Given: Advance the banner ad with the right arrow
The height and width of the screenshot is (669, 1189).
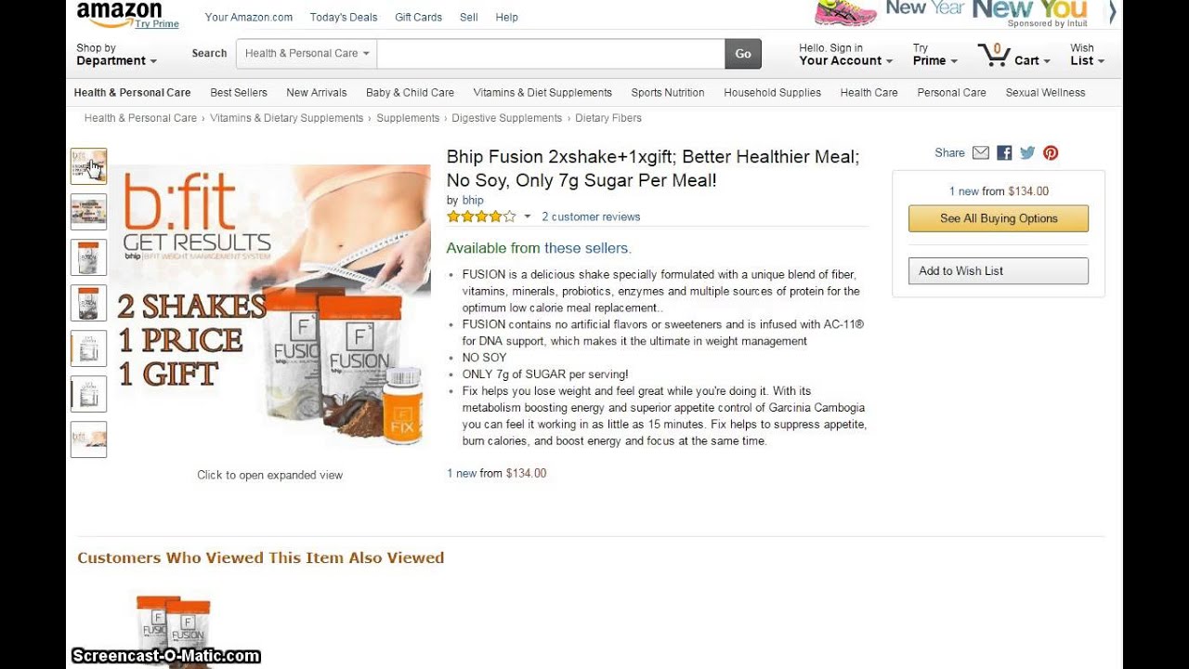Looking at the screenshot, I should click(1113, 12).
